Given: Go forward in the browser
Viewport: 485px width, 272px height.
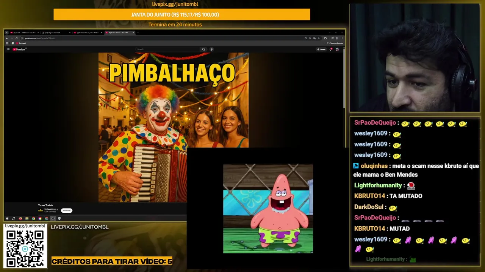Looking at the screenshot, I should pos(11,38).
